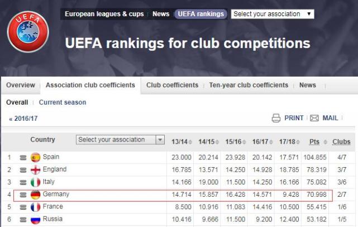
Task: Select the Current season view
Action: [x=63, y=102]
